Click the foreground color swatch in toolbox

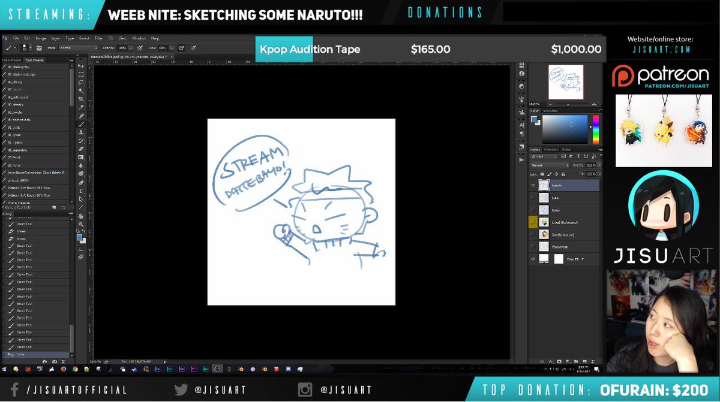point(79,238)
